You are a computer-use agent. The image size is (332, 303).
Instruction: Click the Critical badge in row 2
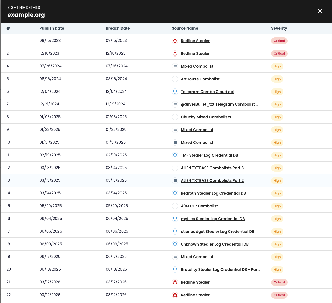pos(279,54)
